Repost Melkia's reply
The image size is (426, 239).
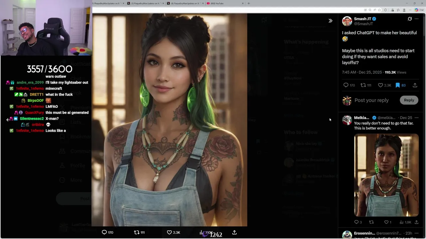point(371,222)
